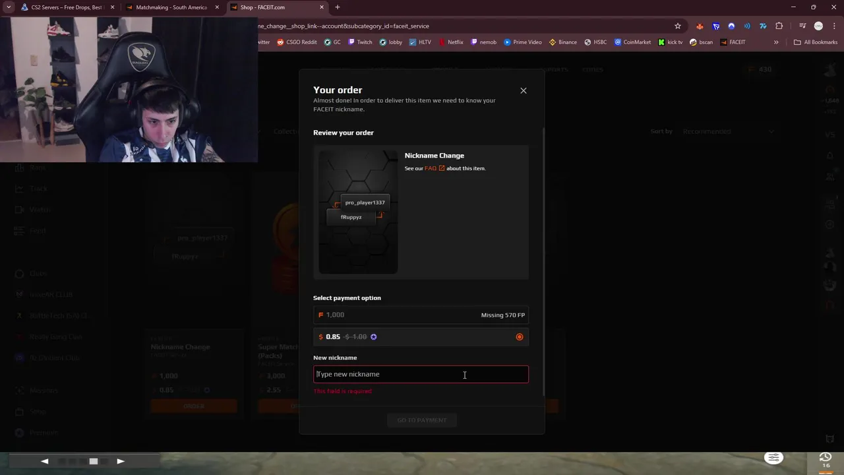
Task: Bookmark this page with the star icon
Action: pyautogui.click(x=678, y=26)
